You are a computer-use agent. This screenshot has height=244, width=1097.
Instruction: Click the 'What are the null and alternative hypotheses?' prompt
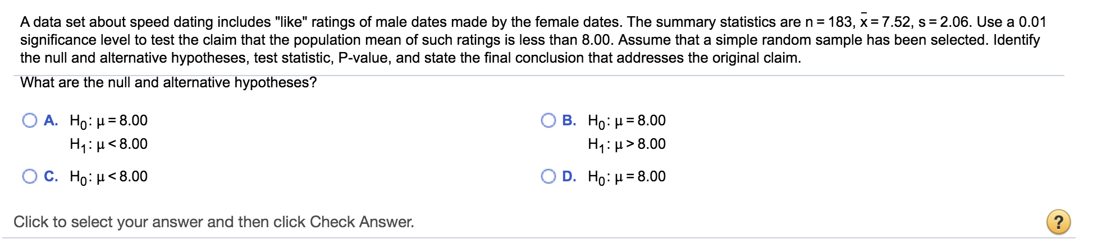(x=168, y=83)
